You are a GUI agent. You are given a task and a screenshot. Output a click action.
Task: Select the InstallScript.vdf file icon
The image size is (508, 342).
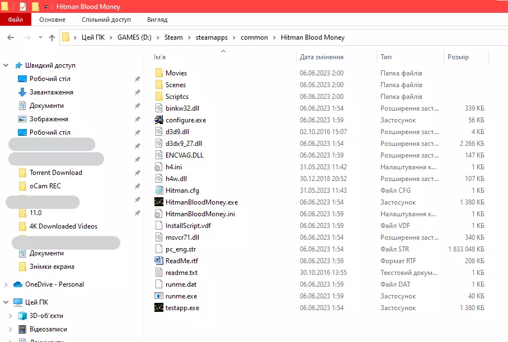(159, 226)
